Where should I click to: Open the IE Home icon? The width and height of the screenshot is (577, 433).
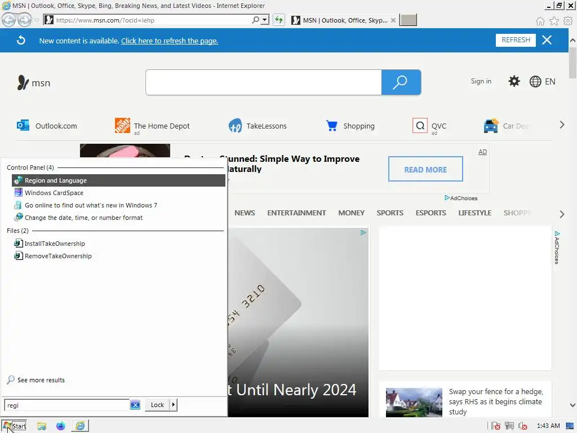[x=540, y=21]
